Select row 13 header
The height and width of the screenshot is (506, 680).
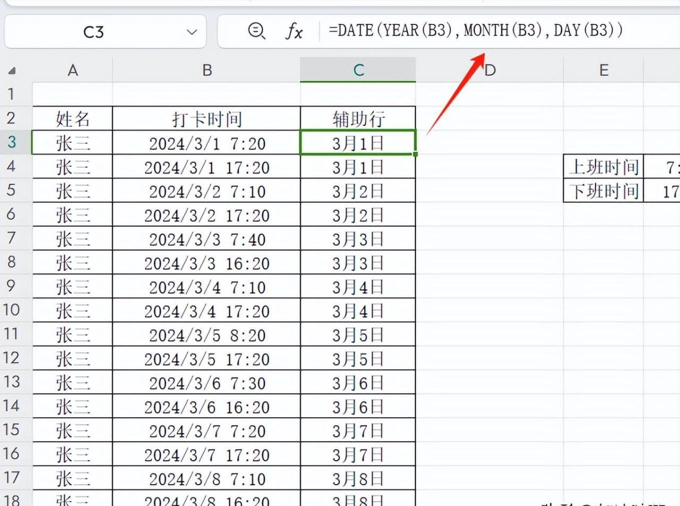click(16, 382)
